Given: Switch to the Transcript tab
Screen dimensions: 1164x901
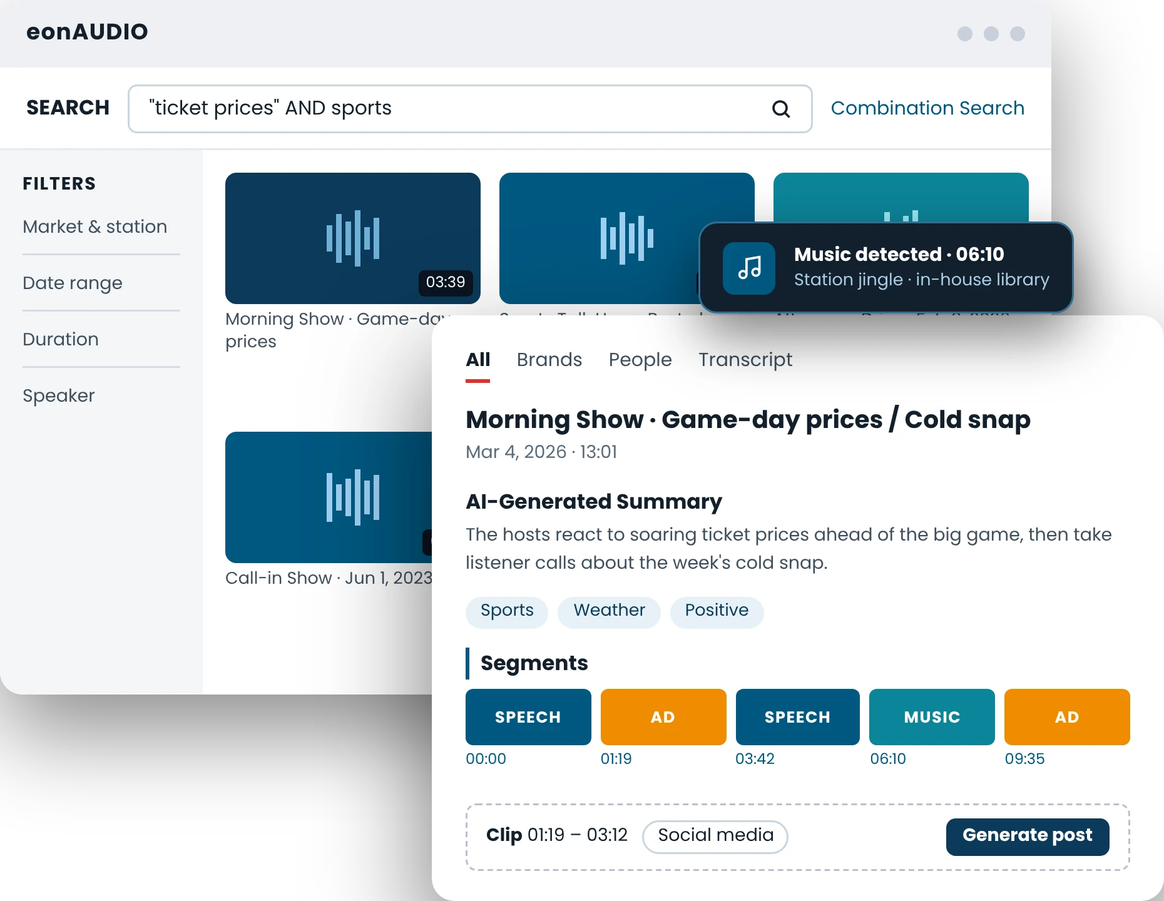Looking at the screenshot, I should tap(745, 360).
